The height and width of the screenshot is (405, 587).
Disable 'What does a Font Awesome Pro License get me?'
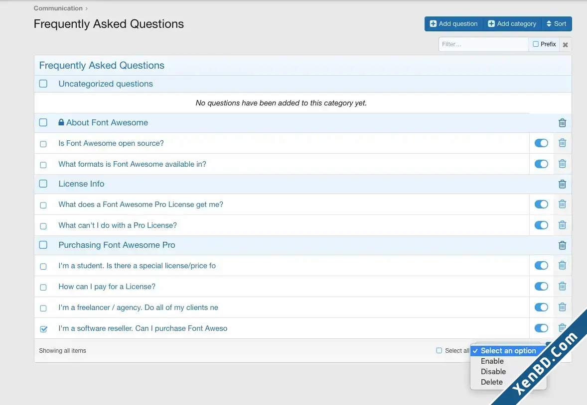pyautogui.click(x=541, y=204)
